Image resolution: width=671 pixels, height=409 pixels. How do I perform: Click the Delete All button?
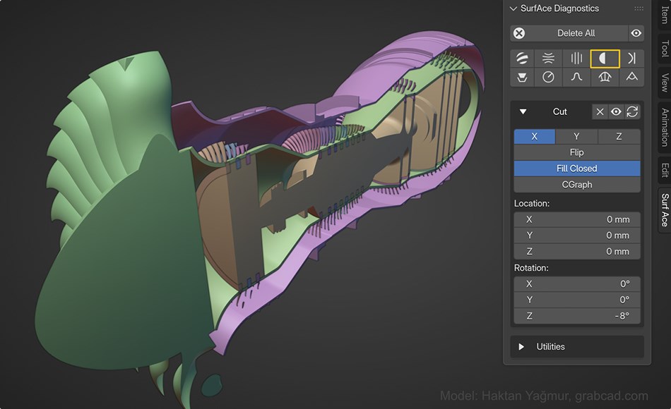click(x=577, y=32)
